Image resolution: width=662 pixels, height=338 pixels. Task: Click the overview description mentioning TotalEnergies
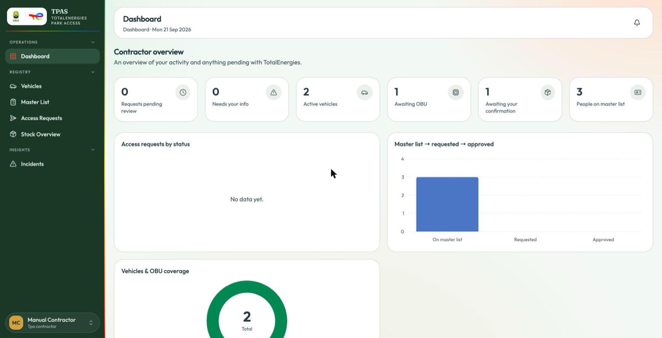(208, 62)
